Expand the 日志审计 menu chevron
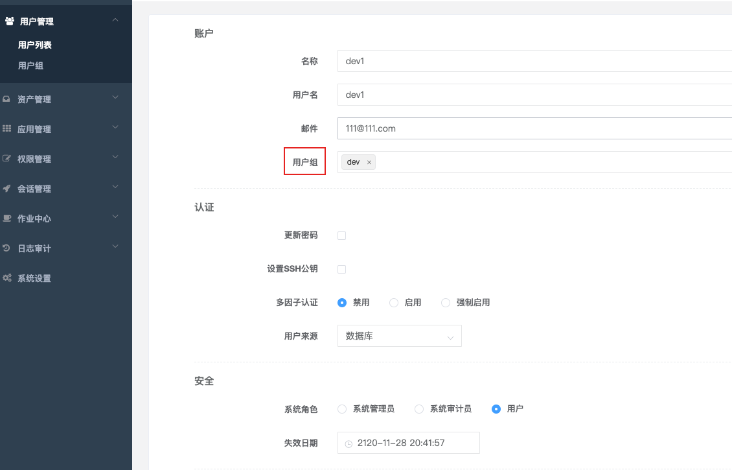The image size is (732, 470). (115, 247)
